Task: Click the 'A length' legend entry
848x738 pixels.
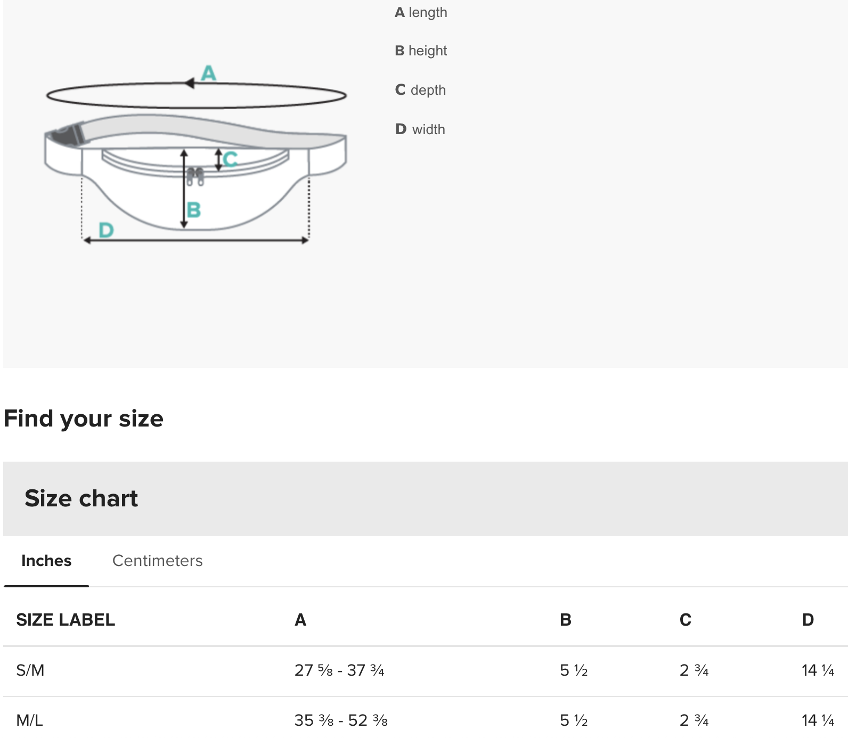Action: click(421, 12)
